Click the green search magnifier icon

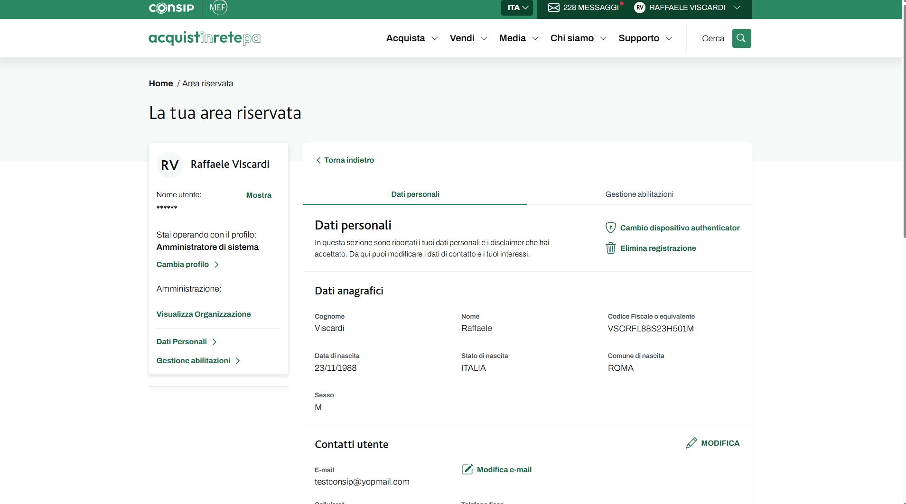point(741,38)
